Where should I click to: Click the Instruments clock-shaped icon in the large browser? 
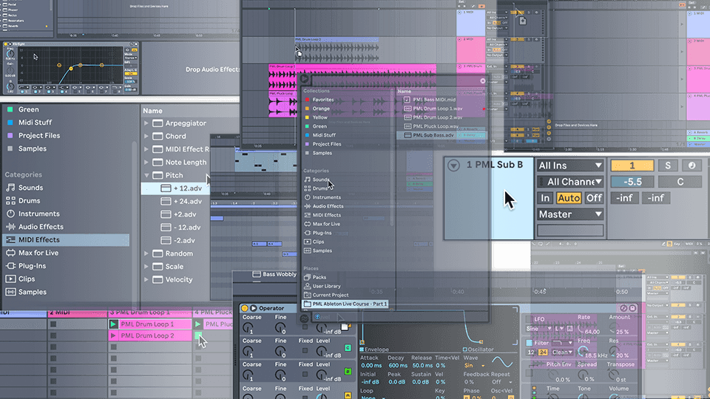(10, 214)
